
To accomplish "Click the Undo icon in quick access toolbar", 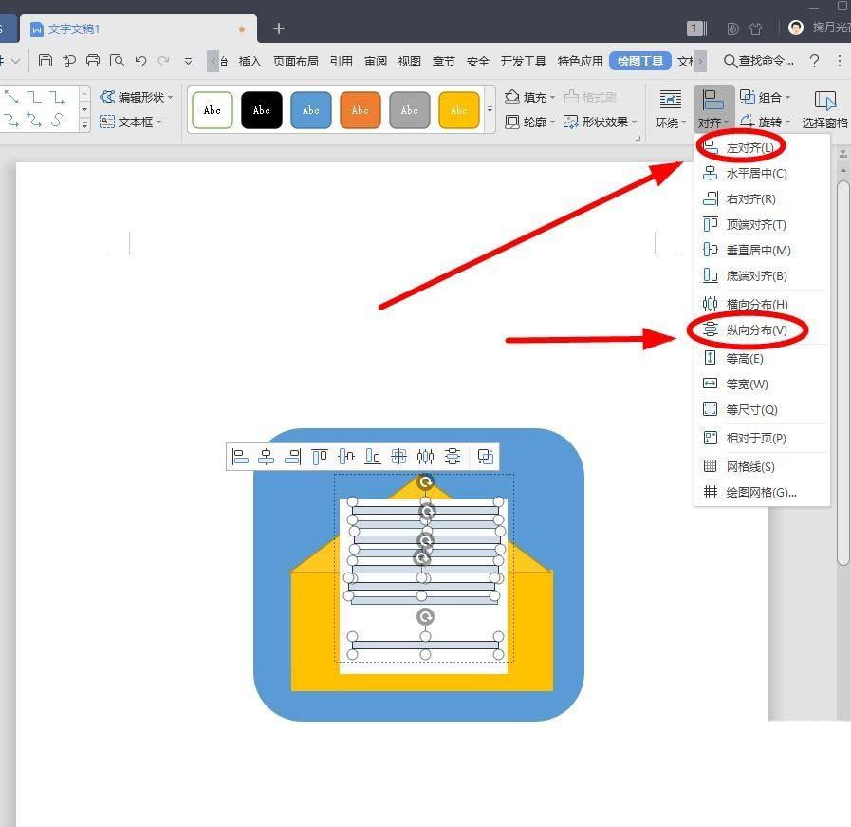I will click(x=140, y=60).
